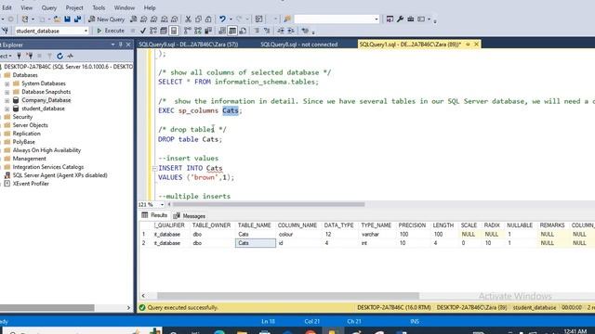The width and height of the screenshot is (595, 334).
Task: Expand the System Databases node
Action: [x=7, y=83]
